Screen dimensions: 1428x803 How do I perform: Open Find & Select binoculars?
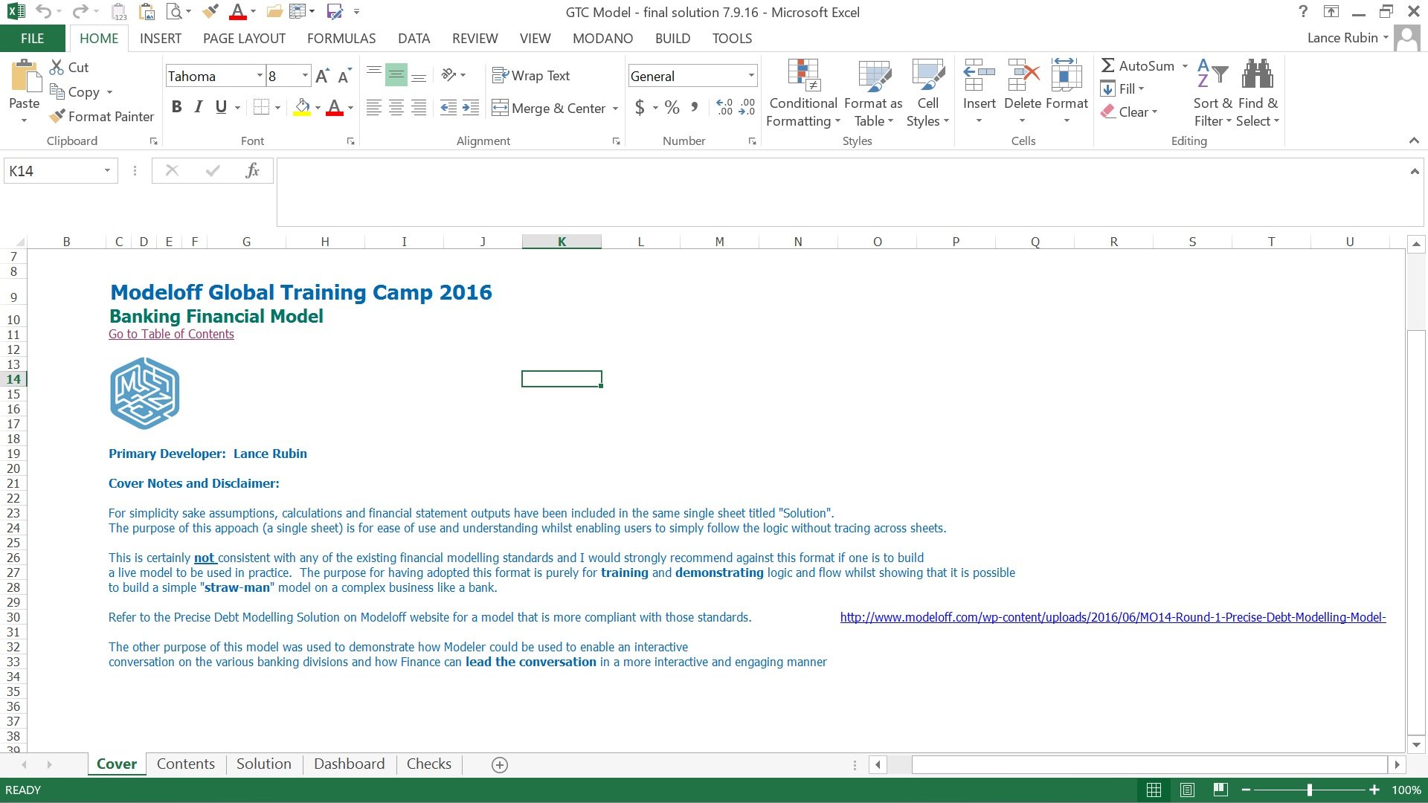point(1258,94)
